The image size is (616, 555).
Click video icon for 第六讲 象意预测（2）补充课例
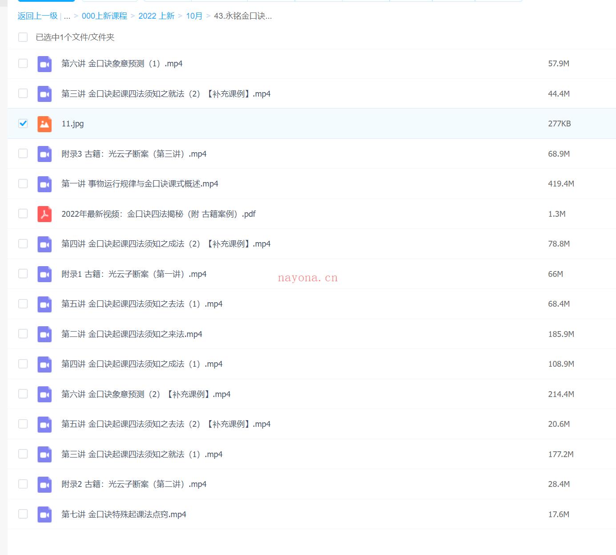44,394
